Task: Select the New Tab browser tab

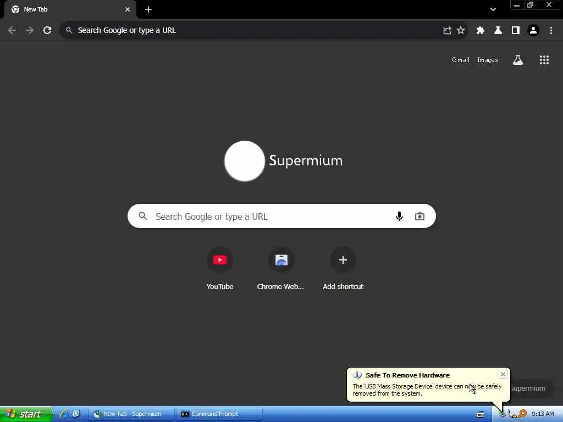Action: tap(70, 9)
